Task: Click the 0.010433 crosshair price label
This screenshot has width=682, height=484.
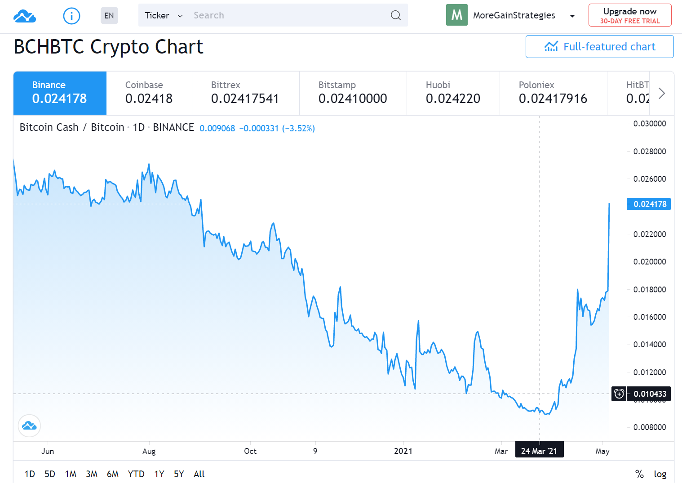Action: click(650, 394)
